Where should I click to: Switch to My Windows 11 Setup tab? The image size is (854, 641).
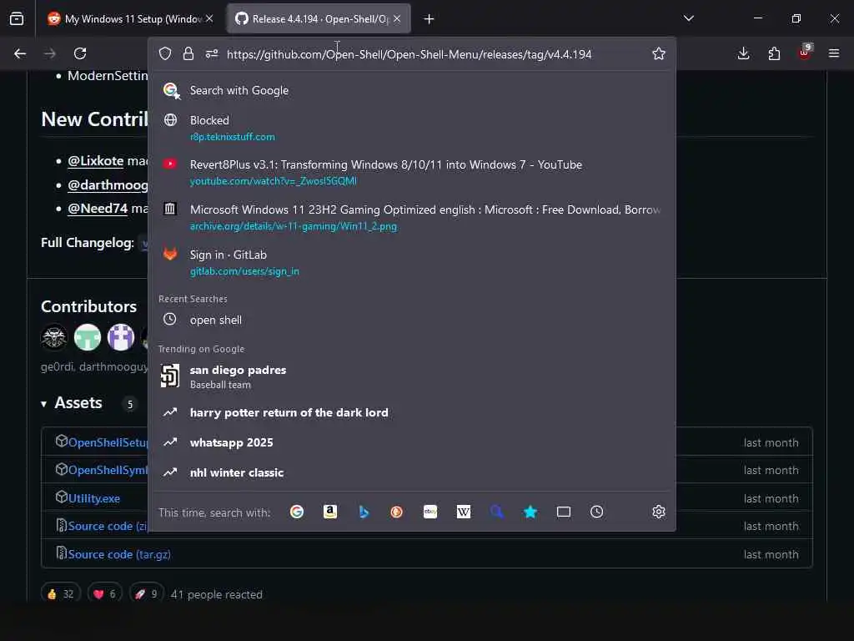[x=131, y=19]
